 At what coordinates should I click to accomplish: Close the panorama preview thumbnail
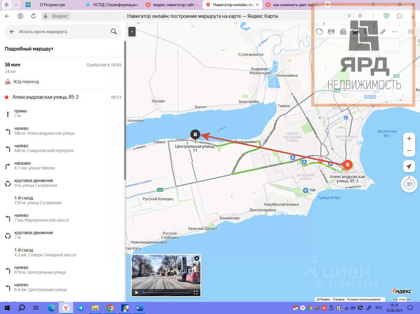[196, 259]
